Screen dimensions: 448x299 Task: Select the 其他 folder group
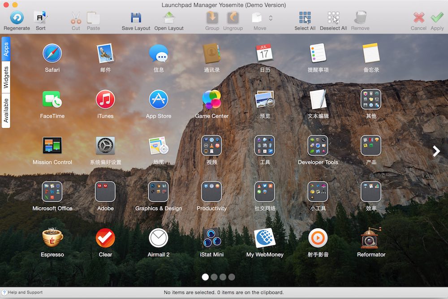click(x=371, y=99)
